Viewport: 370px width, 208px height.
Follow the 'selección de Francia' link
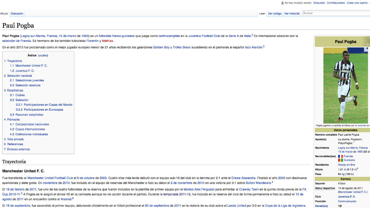point(16,41)
